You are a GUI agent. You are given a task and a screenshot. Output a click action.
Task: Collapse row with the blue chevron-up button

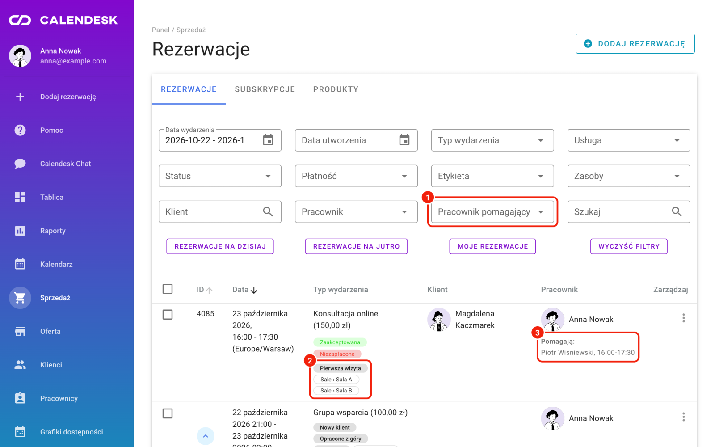tap(206, 436)
